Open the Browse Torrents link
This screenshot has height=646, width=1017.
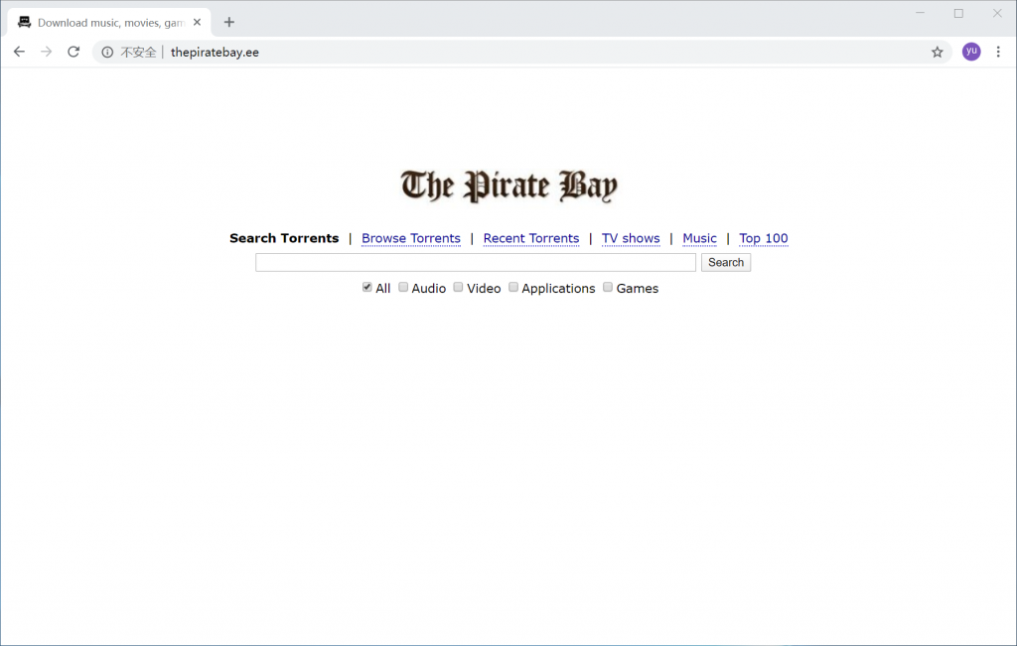410,238
